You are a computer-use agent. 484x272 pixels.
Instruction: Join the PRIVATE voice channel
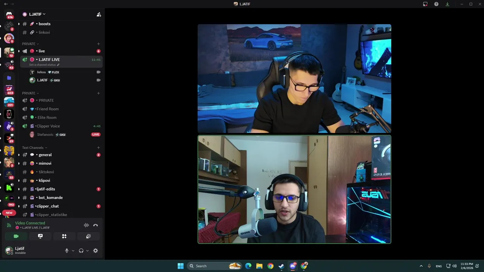tap(61, 100)
